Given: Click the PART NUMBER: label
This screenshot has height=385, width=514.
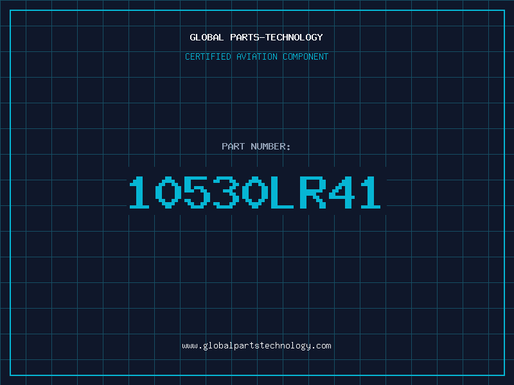Looking at the screenshot, I should (256, 146).
